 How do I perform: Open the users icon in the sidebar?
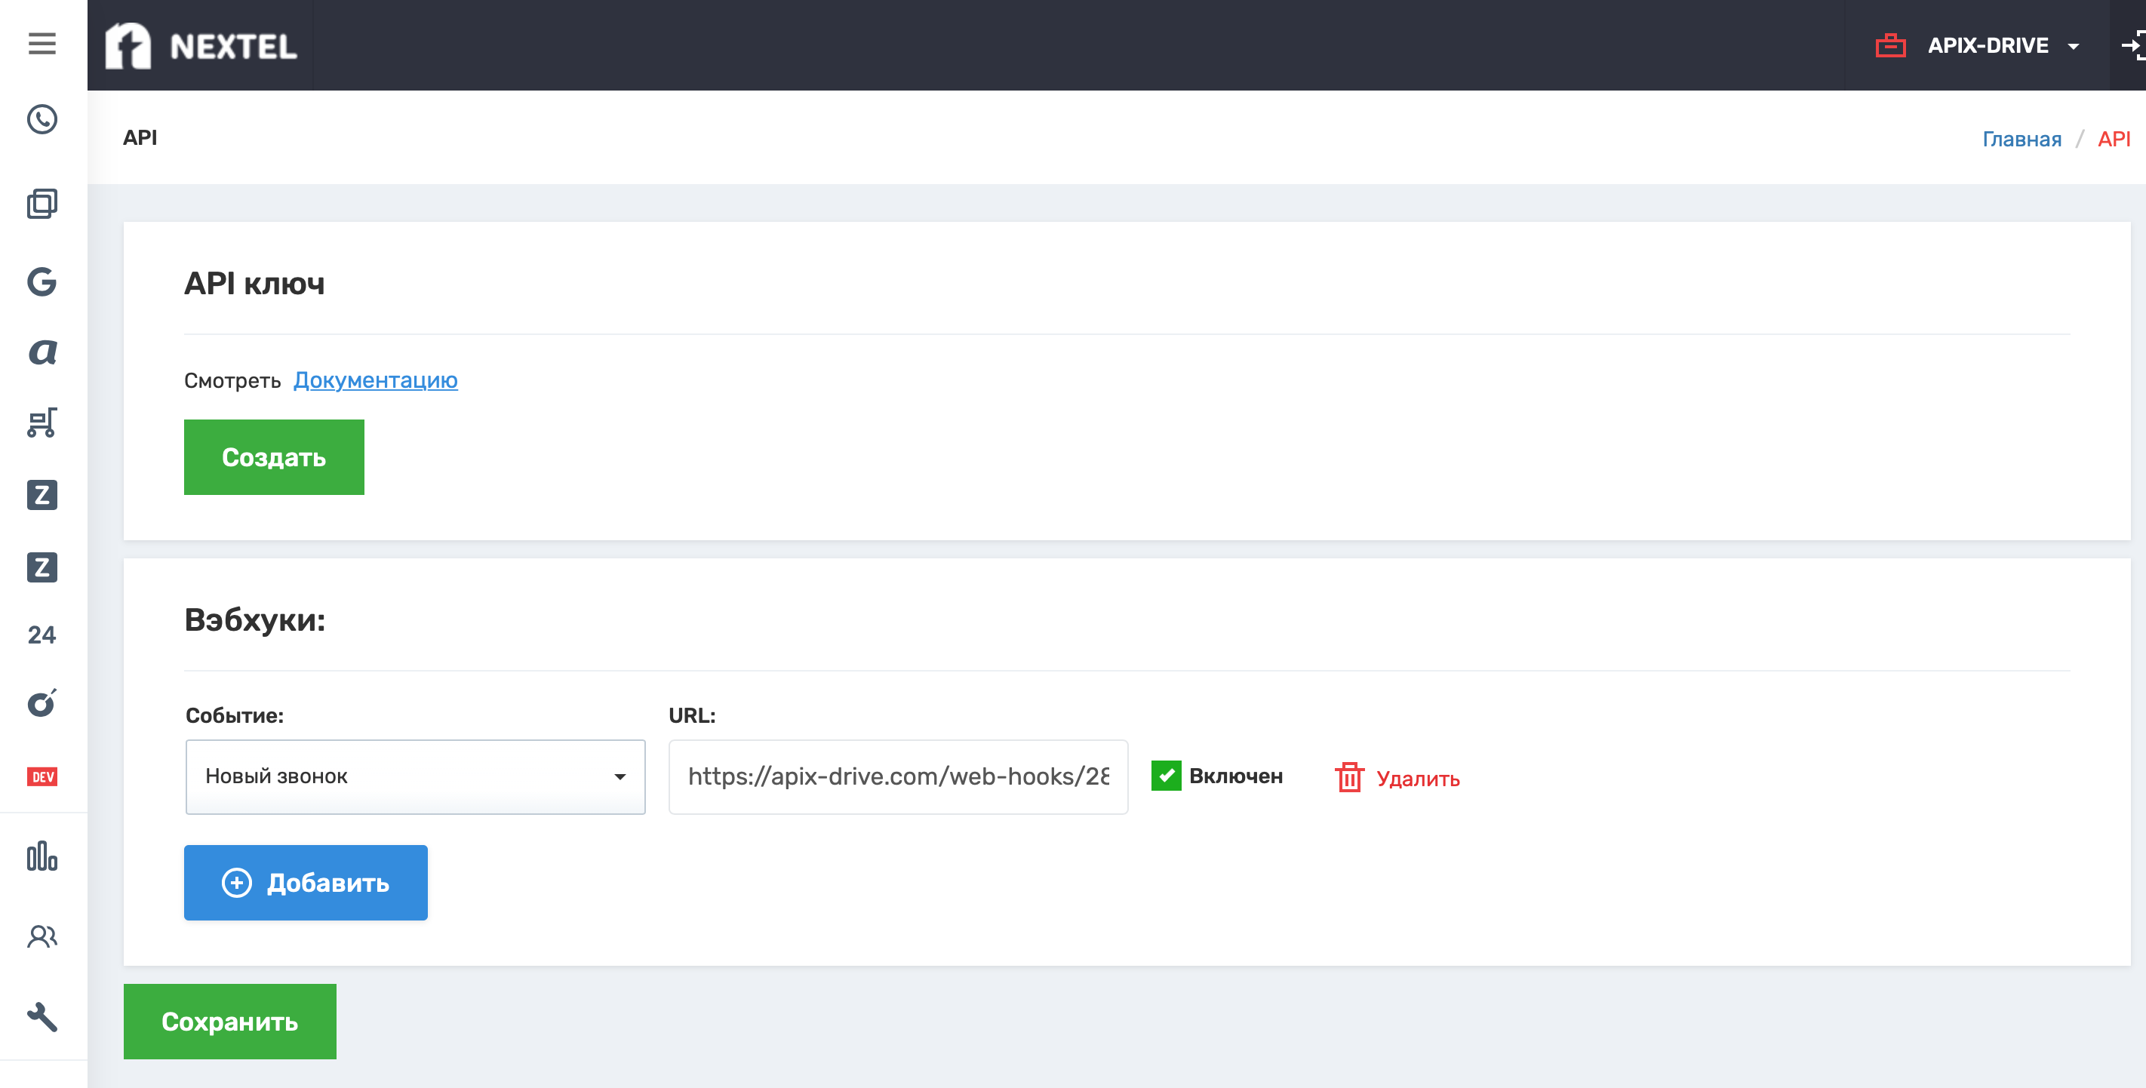click(x=42, y=937)
